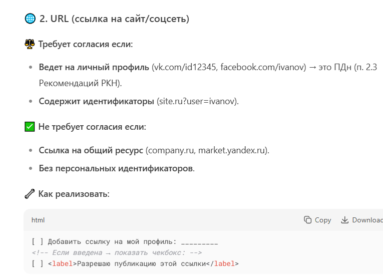Click the Download arrow icon
This screenshot has height=278, width=383.
point(344,220)
